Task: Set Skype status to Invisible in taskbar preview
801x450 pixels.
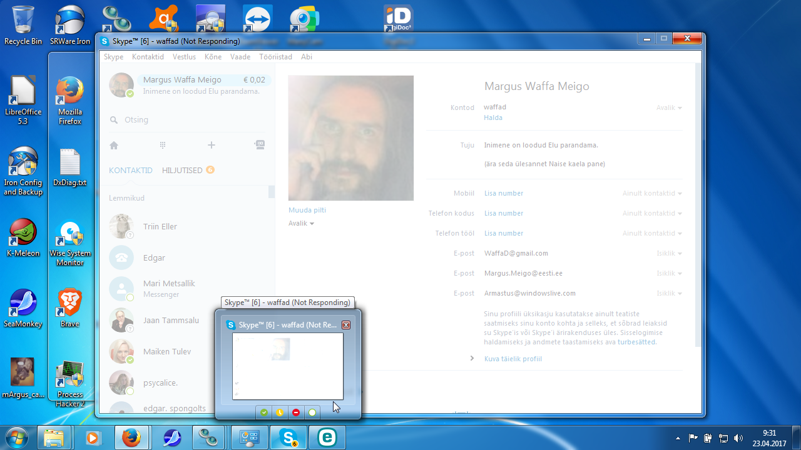Action: click(x=312, y=412)
